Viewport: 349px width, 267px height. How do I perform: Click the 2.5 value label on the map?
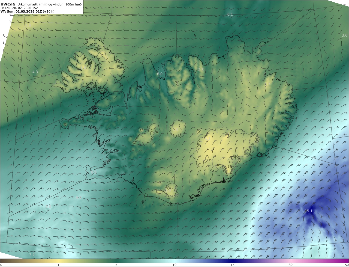(201, 70)
